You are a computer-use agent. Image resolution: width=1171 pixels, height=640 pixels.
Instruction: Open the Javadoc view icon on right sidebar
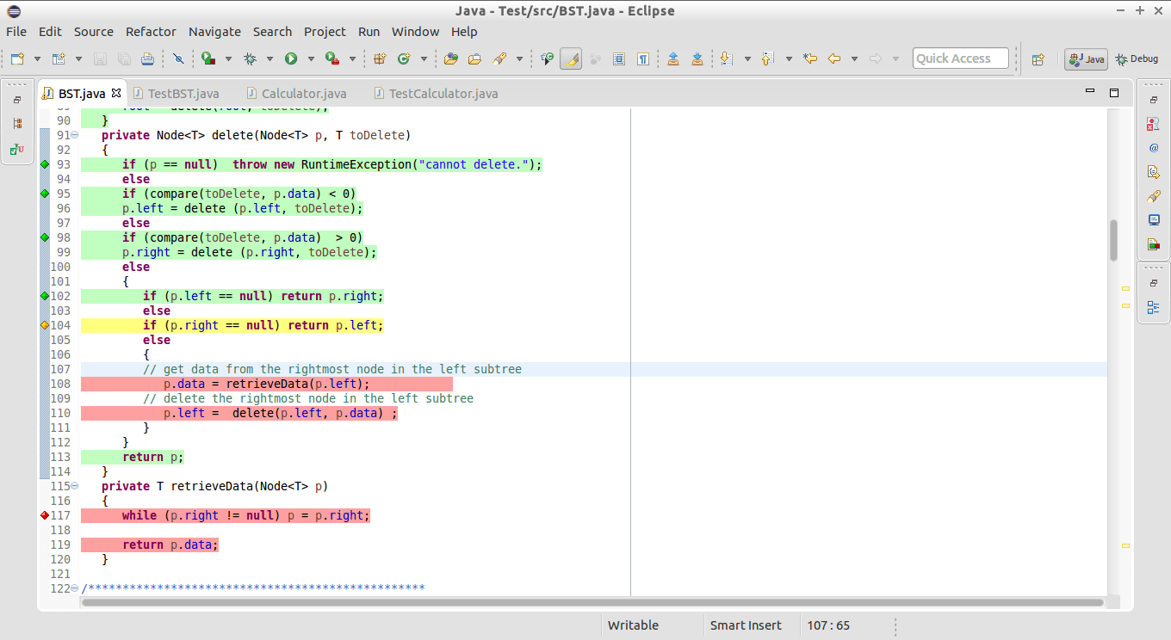click(x=1154, y=146)
